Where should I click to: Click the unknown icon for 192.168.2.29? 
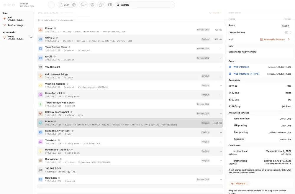pos(40,67)
